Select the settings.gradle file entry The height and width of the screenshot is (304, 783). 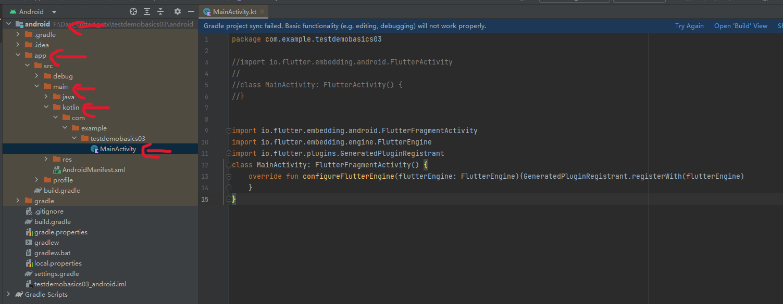pos(57,273)
